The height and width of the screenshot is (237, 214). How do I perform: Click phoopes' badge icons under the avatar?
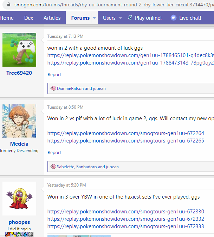(19, 235)
